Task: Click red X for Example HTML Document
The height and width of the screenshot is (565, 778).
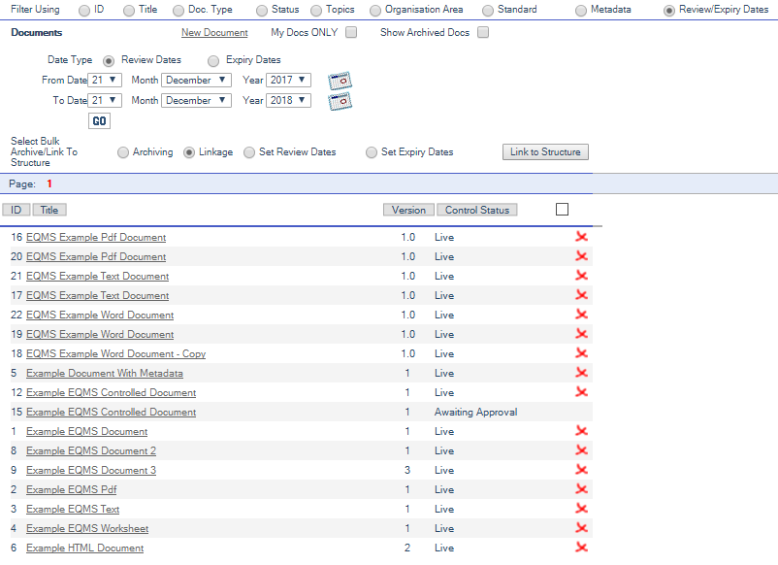Action: [581, 547]
